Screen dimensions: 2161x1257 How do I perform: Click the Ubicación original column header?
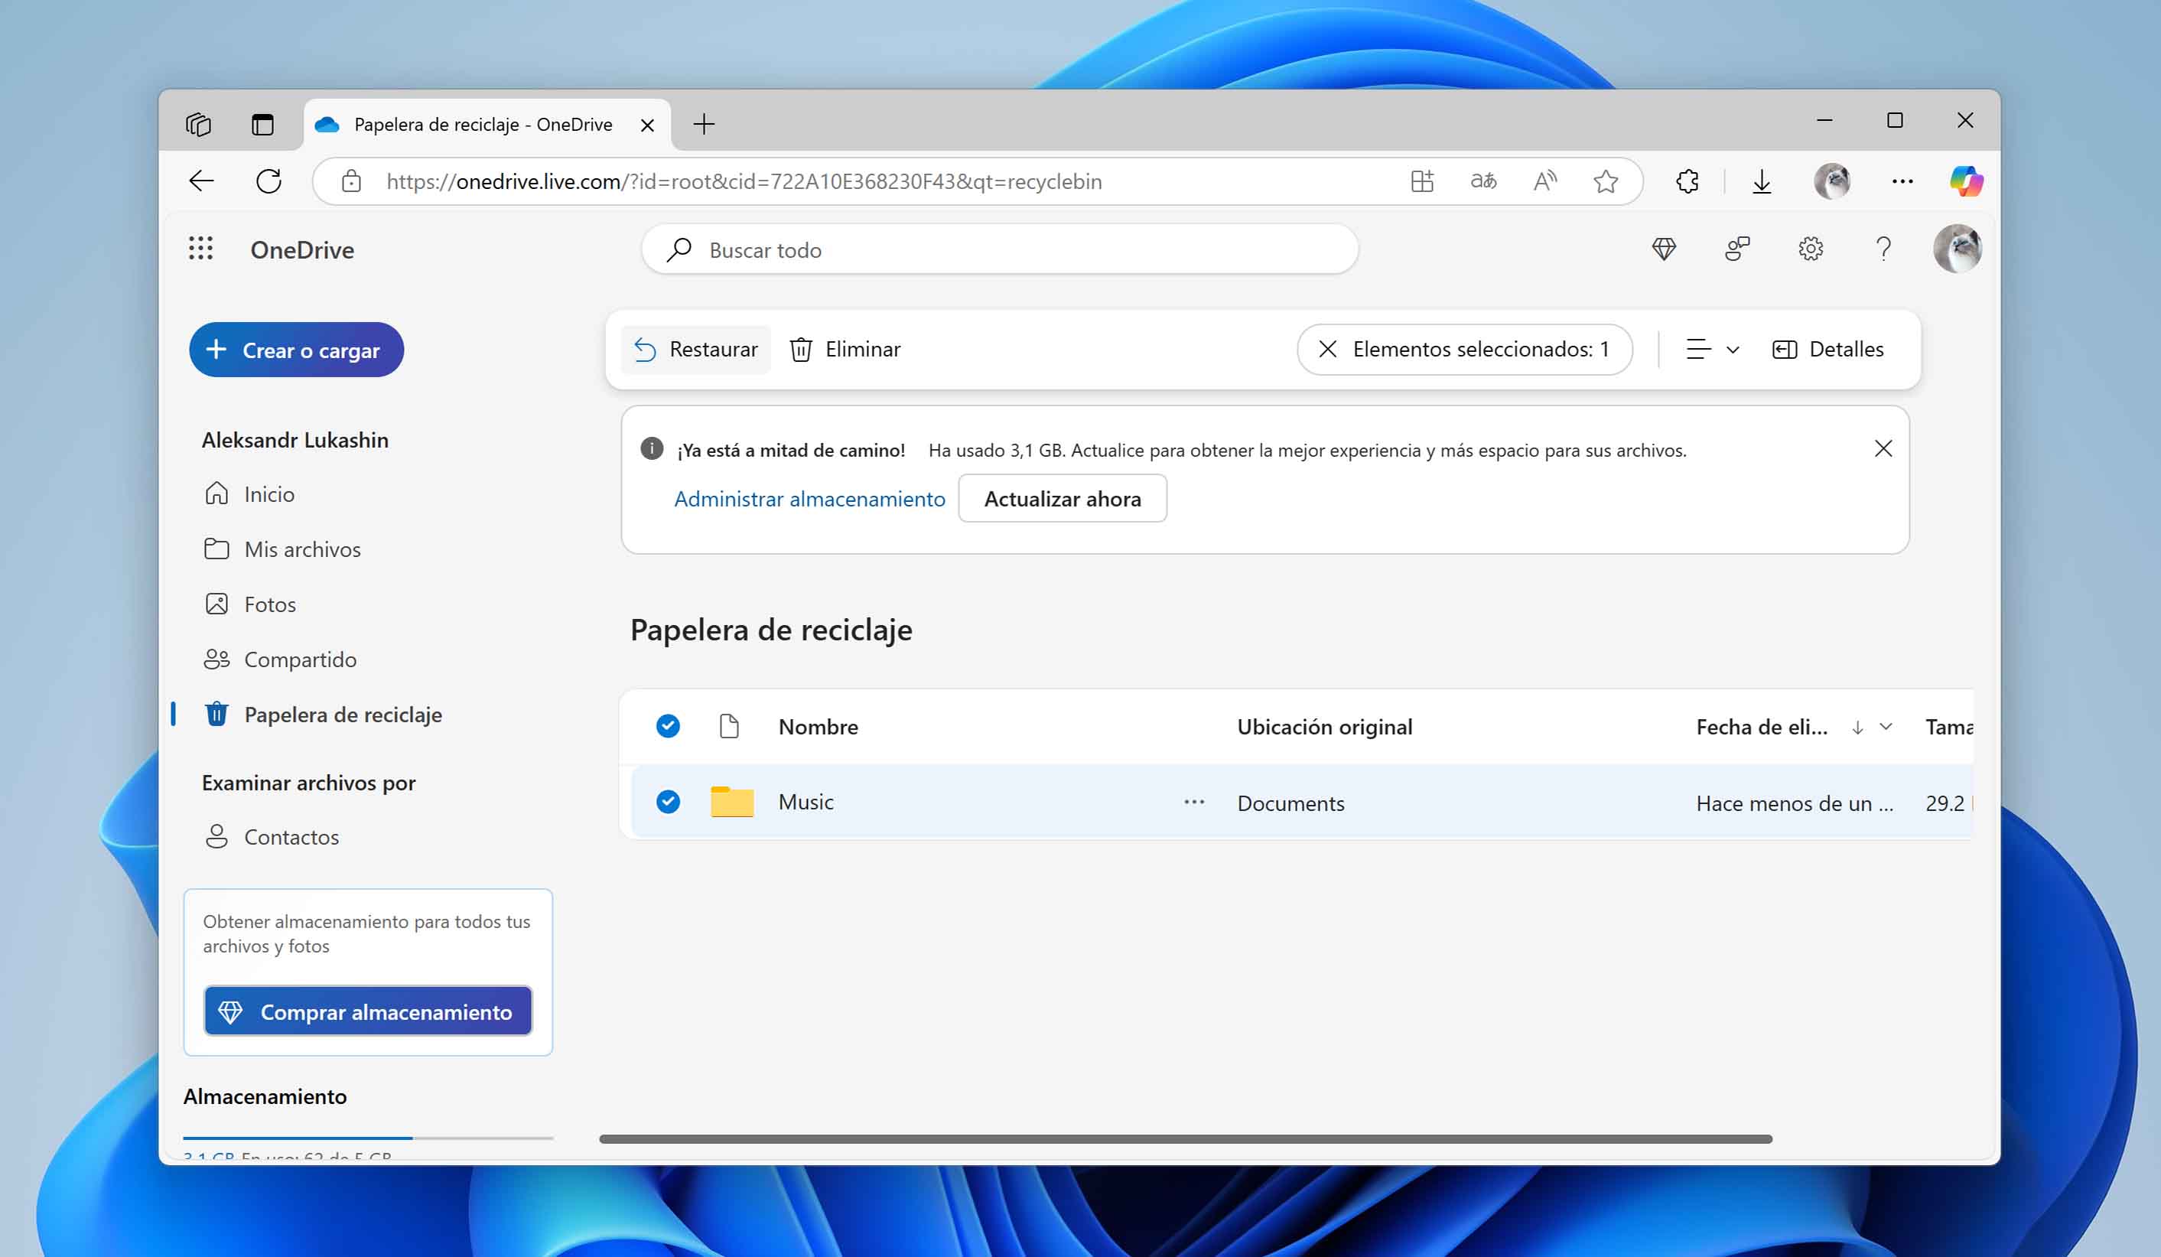pyautogui.click(x=1324, y=727)
